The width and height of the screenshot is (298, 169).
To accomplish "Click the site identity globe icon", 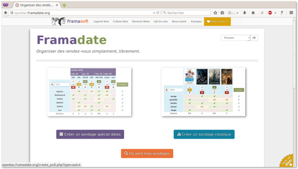I will point(12,13).
